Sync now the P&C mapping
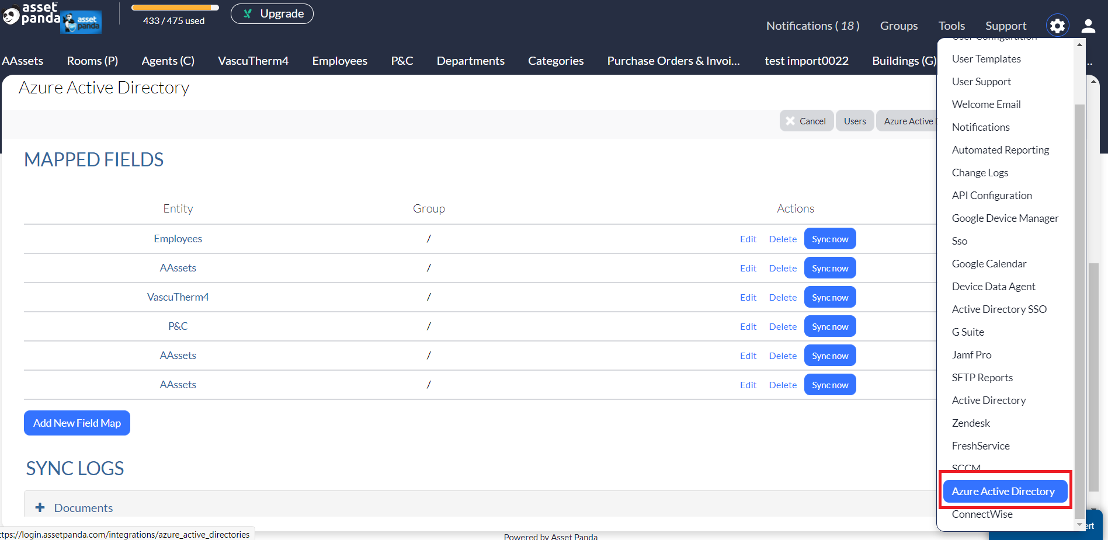 (x=830, y=326)
